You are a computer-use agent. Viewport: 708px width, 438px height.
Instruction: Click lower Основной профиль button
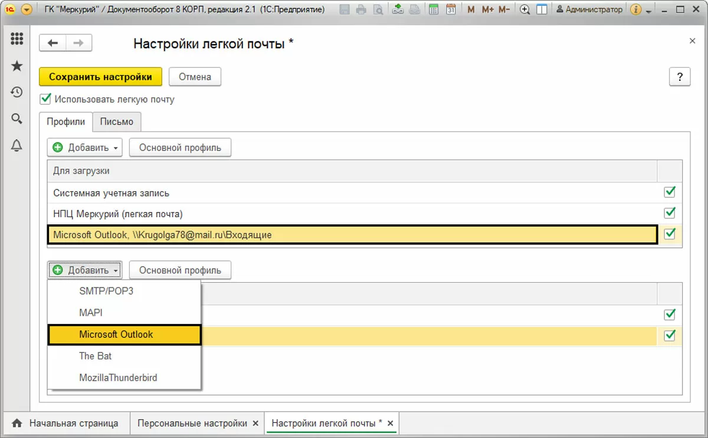click(180, 270)
